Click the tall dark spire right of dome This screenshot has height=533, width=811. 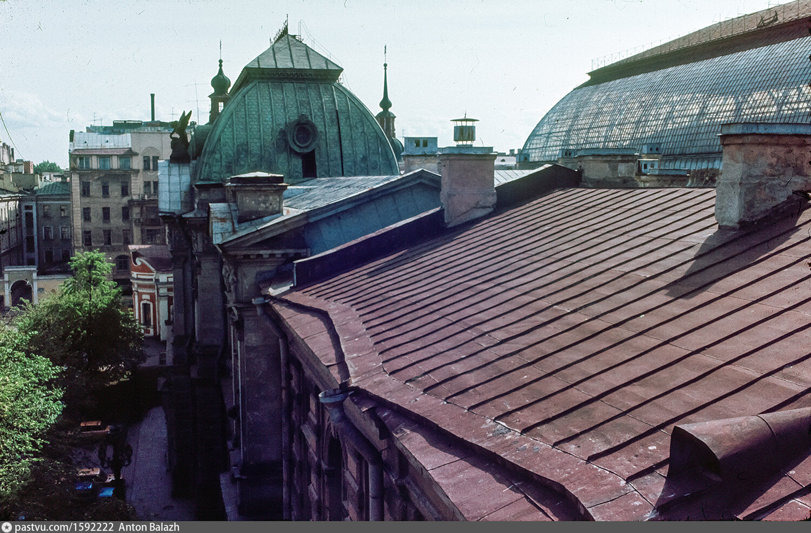(x=385, y=103)
